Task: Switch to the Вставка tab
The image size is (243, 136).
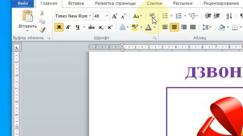Action: point(76,3)
